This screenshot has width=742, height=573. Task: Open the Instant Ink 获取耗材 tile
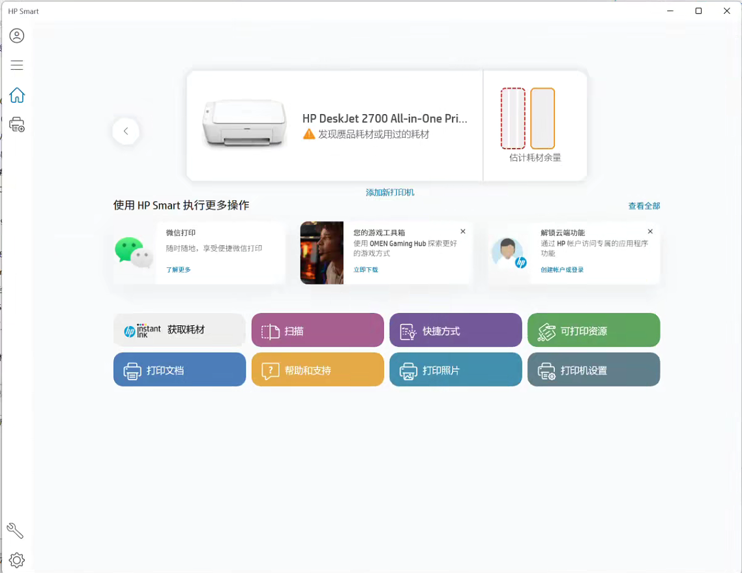coord(180,330)
